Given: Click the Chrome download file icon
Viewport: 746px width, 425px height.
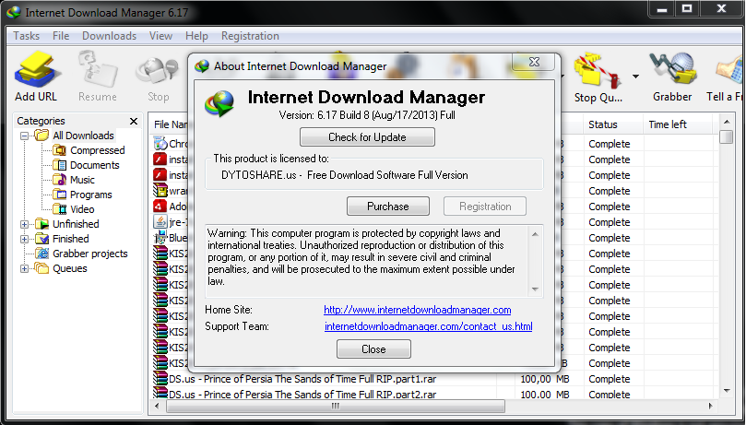Looking at the screenshot, I should pos(160,143).
